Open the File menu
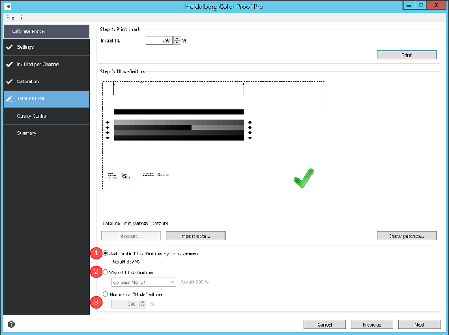The height and width of the screenshot is (335, 449). pyautogui.click(x=10, y=17)
